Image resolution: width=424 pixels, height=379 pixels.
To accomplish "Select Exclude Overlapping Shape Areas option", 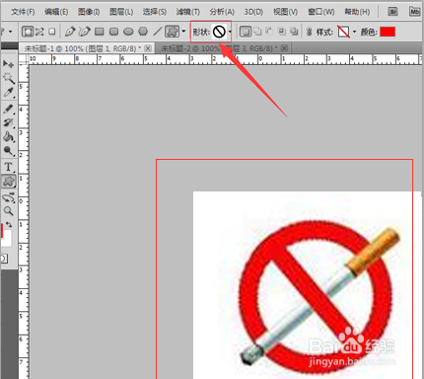I will coord(294,32).
